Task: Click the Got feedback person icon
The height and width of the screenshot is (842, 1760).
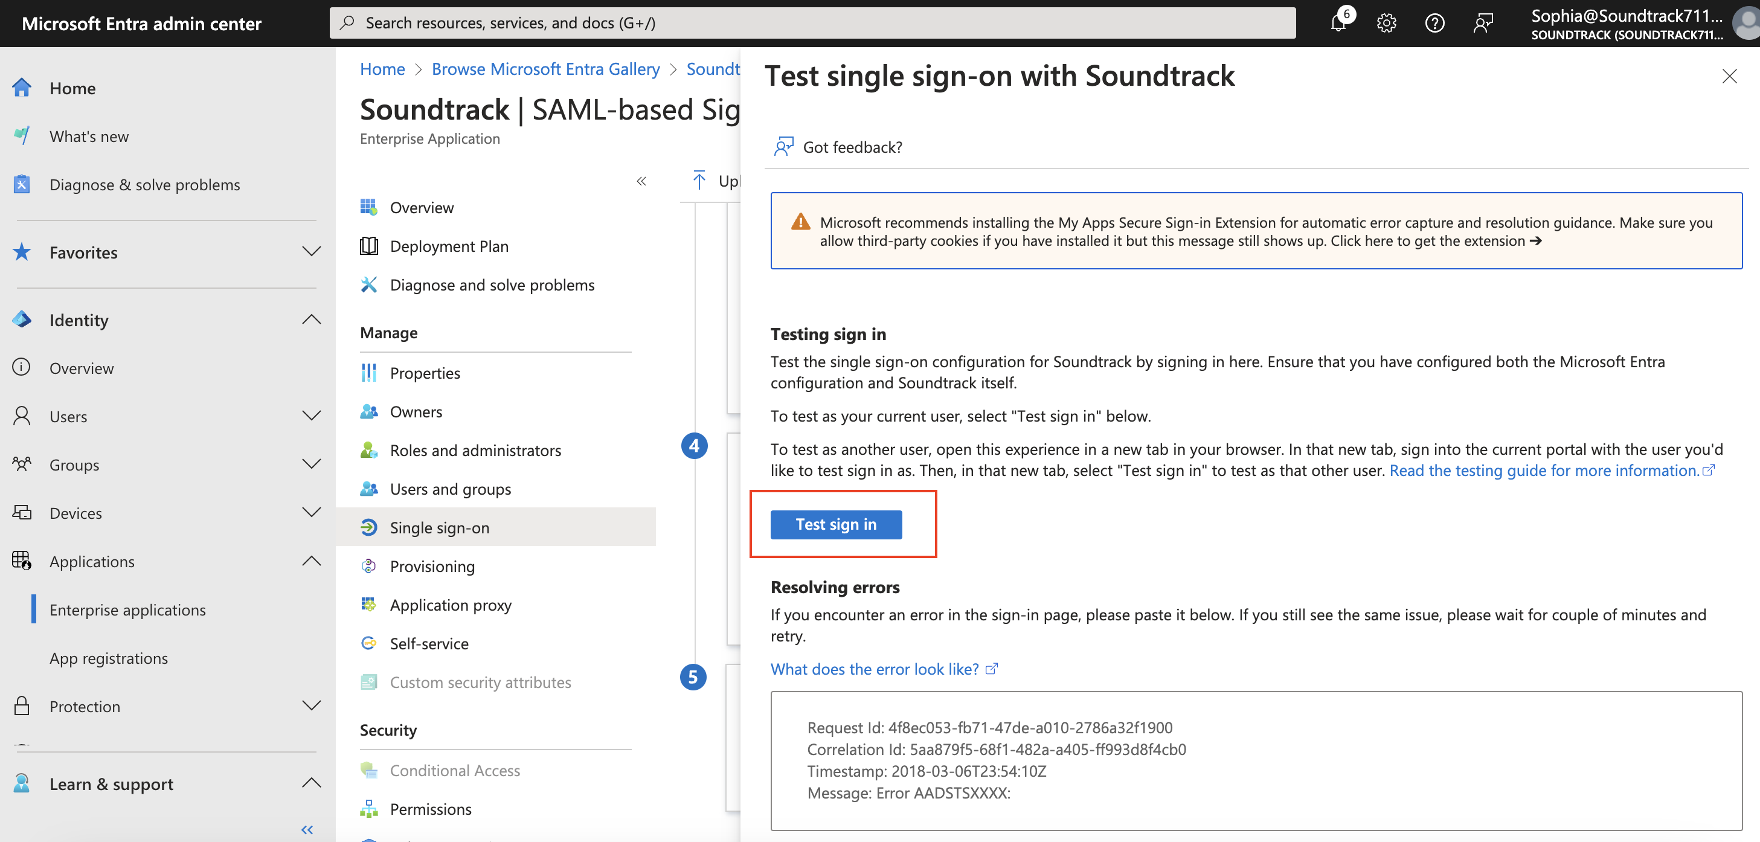Action: click(783, 146)
